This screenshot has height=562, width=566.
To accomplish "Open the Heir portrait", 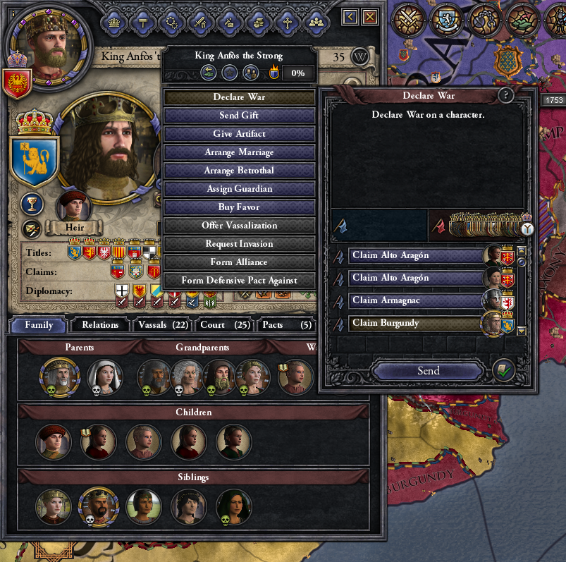I will pyautogui.click(x=73, y=206).
